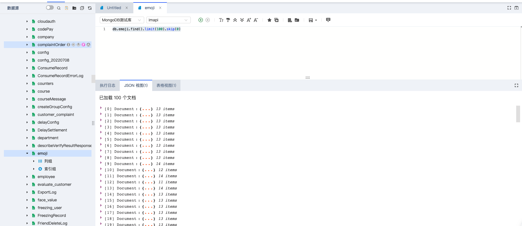Refresh the data source tree
Image resolution: width=522 pixels, height=226 pixels.
[90, 8]
